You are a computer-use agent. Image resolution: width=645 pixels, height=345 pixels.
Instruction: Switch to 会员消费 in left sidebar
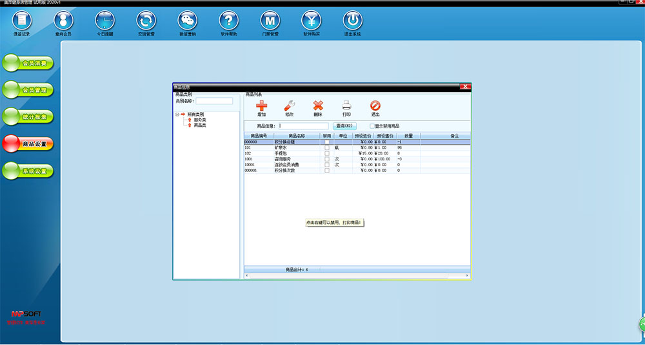click(x=28, y=64)
